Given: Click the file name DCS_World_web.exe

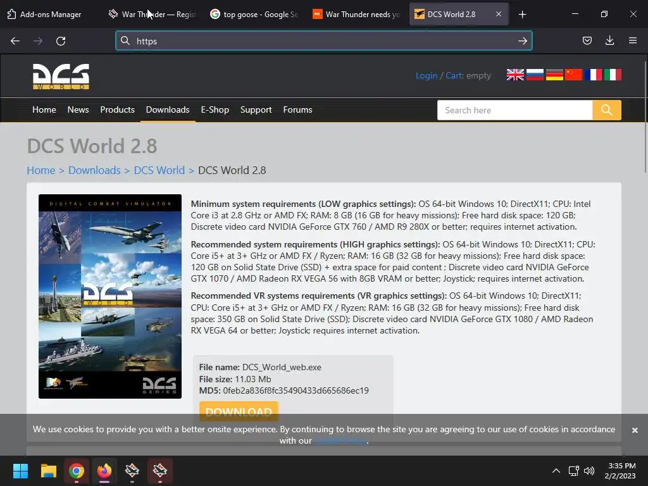Looking at the screenshot, I should point(282,367).
